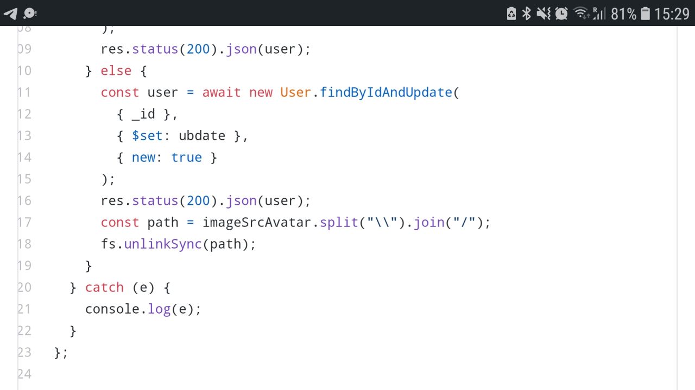Click line number 11 in the gutter
Image resolution: width=695 pixels, height=390 pixels.
pos(24,93)
